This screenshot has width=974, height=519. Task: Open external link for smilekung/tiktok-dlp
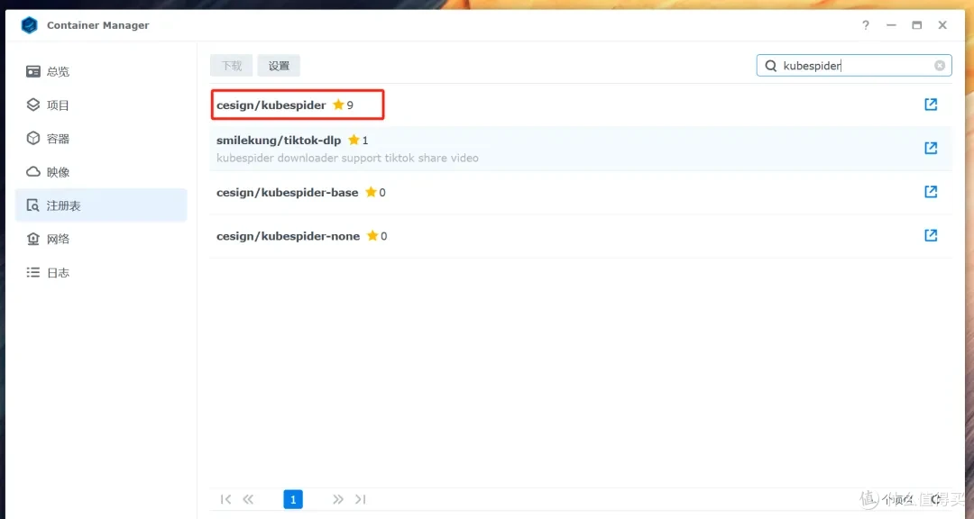931,148
